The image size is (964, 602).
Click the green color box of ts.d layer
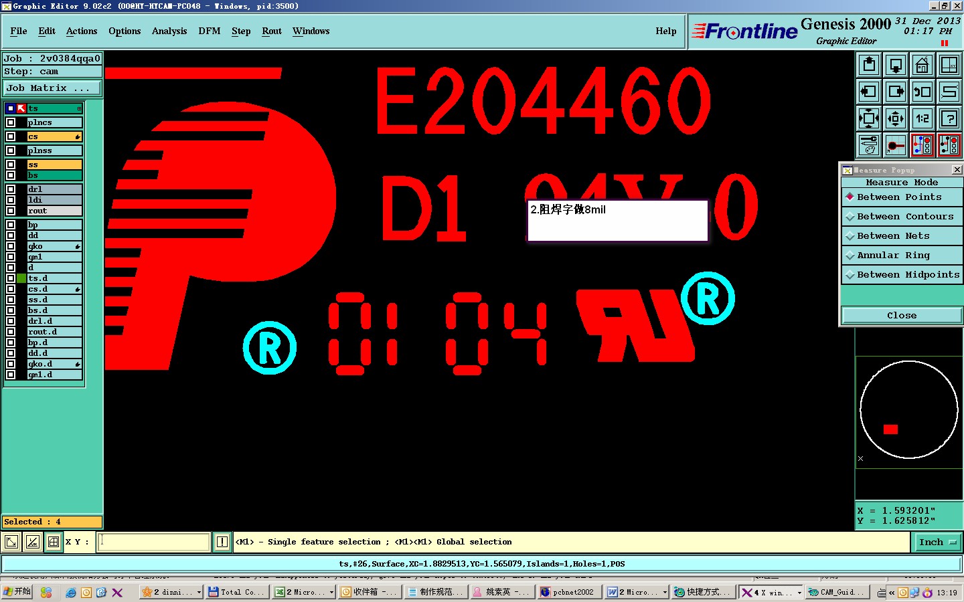click(x=21, y=278)
